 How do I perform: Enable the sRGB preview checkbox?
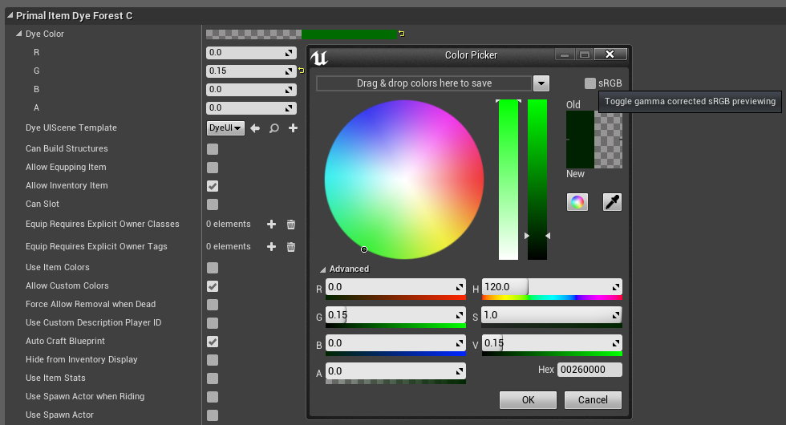coord(590,83)
